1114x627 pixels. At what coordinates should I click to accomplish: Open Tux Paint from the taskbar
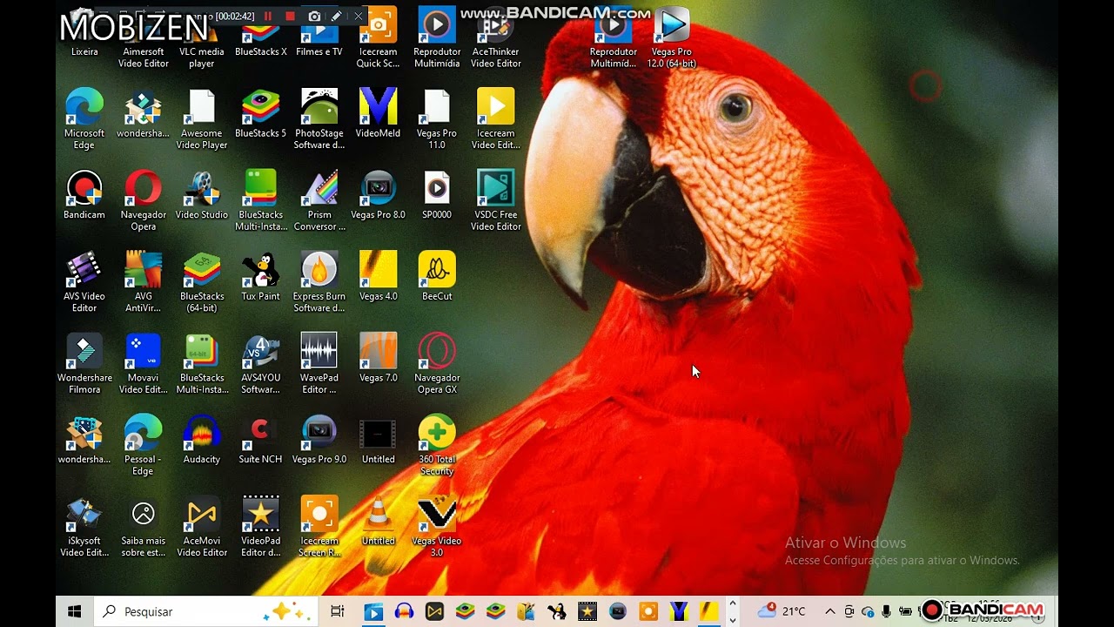coord(557,611)
